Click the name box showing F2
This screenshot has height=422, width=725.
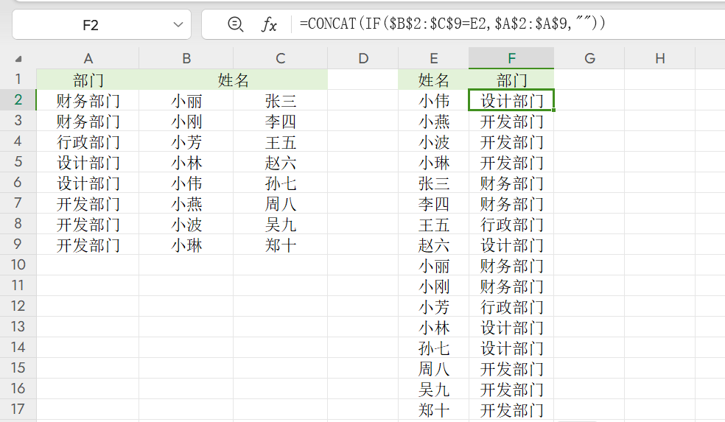91,25
